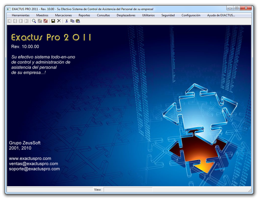259x203 pixels.
Task: Minimize the EXACTUS PRO window
Action: pos(230,8)
